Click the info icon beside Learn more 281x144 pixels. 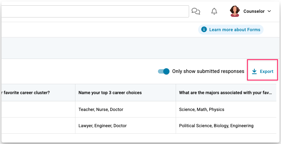coord(204,30)
